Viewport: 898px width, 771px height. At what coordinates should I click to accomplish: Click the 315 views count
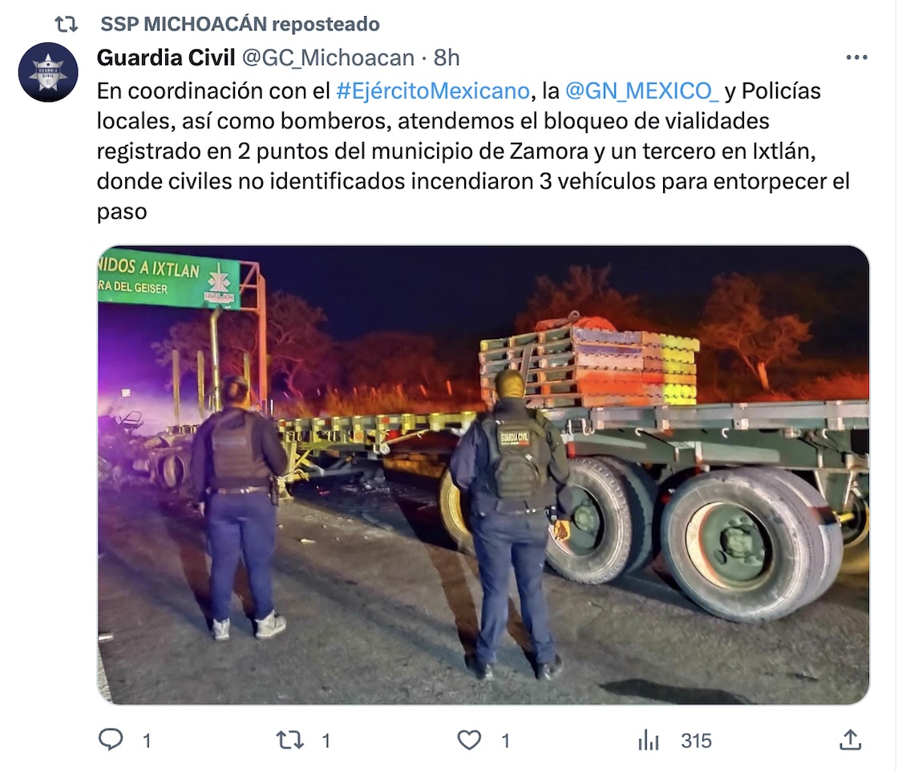click(x=697, y=741)
